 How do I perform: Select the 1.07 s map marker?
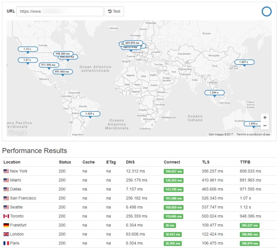pyautogui.click(x=27, y=60)
